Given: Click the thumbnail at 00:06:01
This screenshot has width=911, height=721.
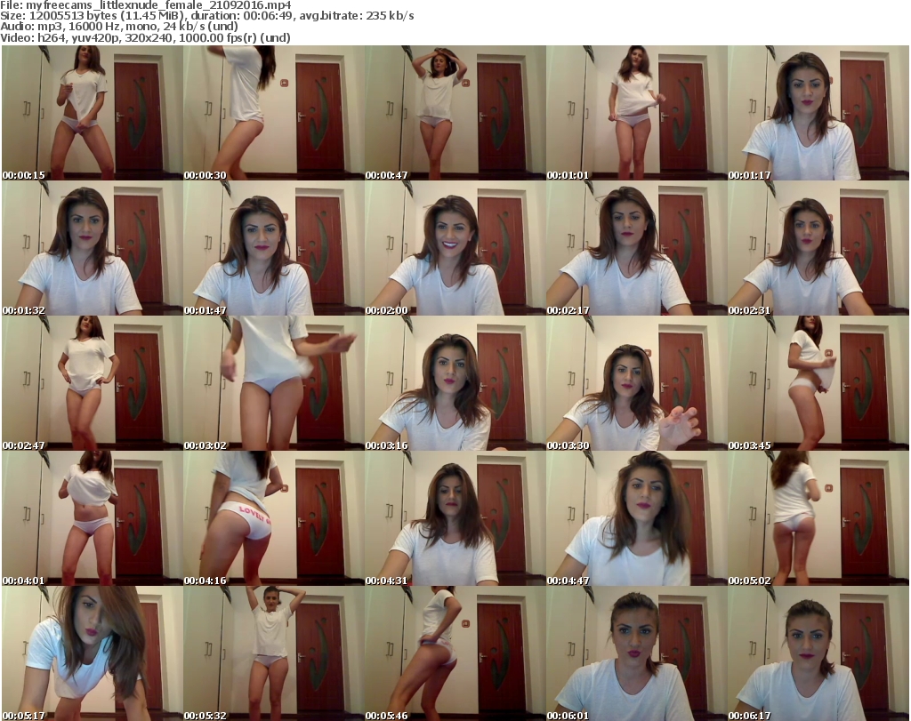Looking at the screenshot, I should (636, 653).
